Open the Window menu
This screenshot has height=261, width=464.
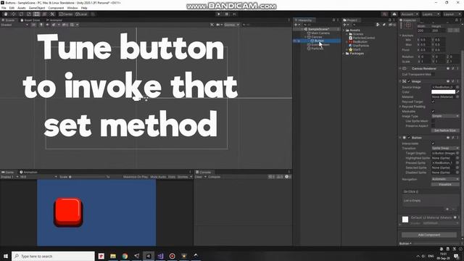pos(72,8)
